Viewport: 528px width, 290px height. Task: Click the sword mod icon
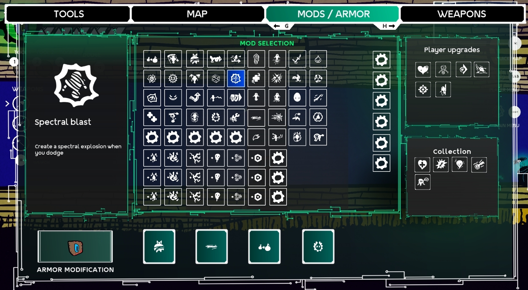tap(297, 59)
